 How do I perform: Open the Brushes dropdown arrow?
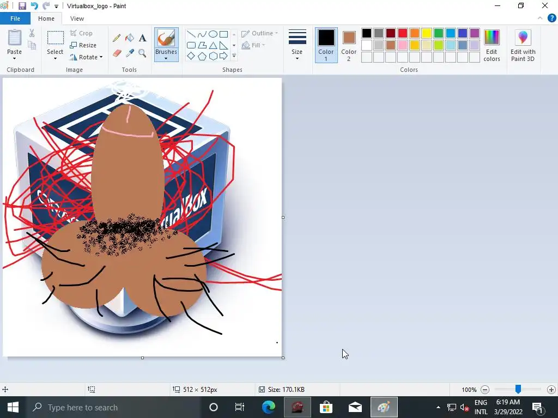(166, 59)
